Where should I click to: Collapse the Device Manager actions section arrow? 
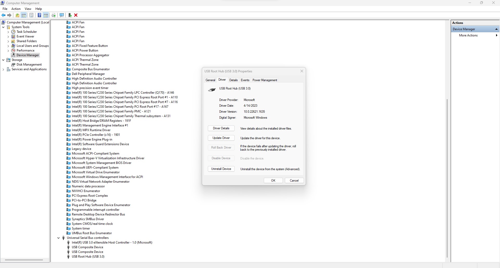point(496,29)
